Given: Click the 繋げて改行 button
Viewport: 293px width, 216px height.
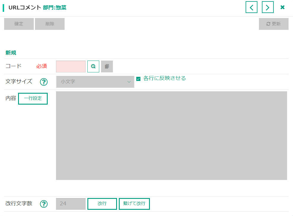Looking at the screenshot, I should point(134,204).
